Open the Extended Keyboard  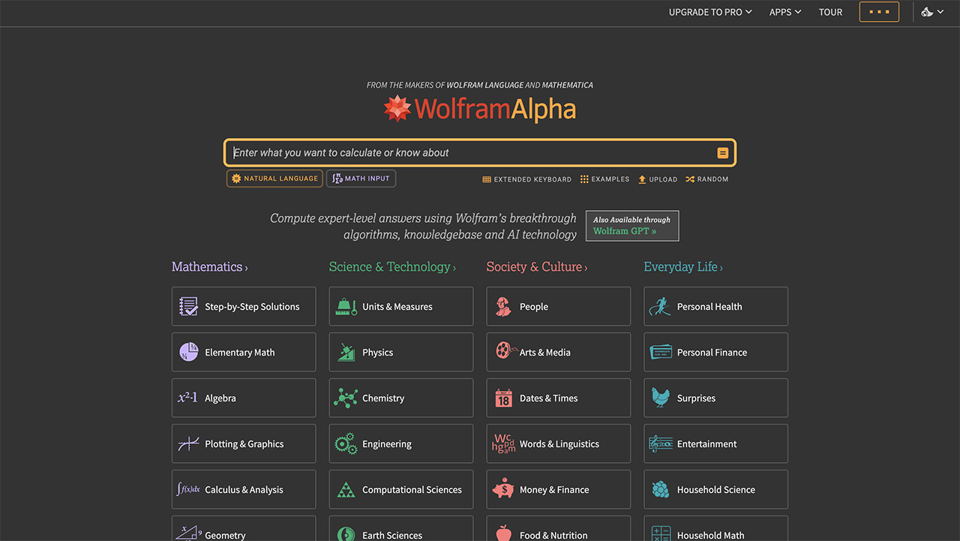tap(527, 179)
